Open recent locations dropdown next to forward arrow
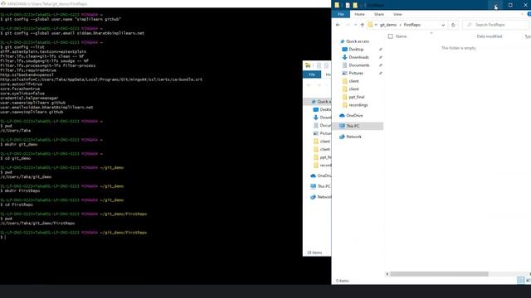Image resolution: width=531 pixels, height=298 pixels. click(355, 25)
